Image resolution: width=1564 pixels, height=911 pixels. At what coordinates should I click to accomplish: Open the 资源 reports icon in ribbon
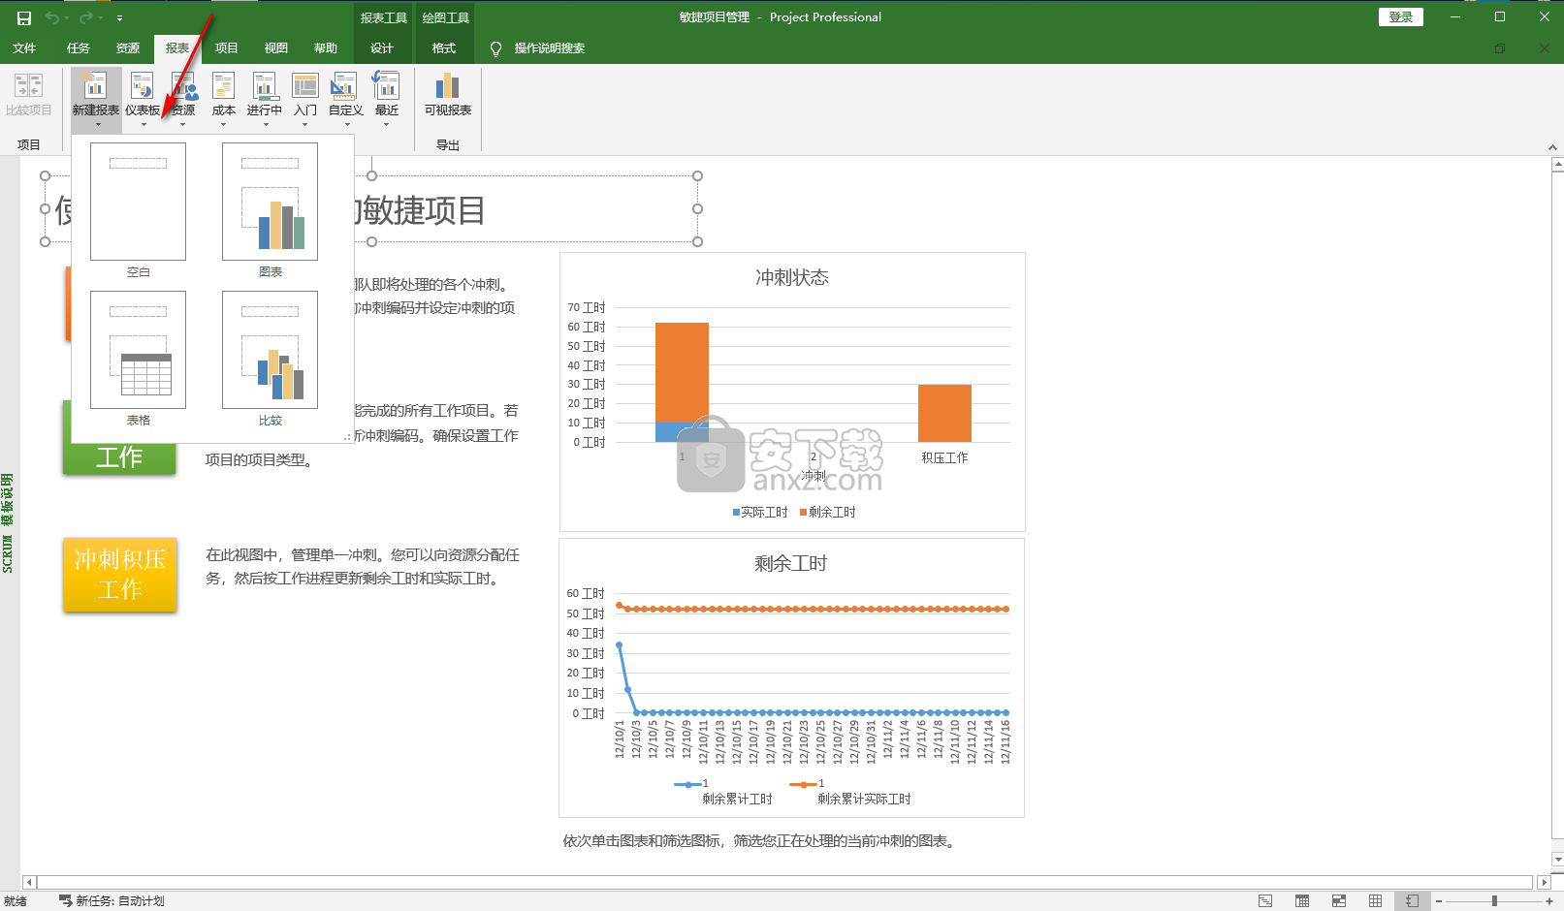(183, 87)
